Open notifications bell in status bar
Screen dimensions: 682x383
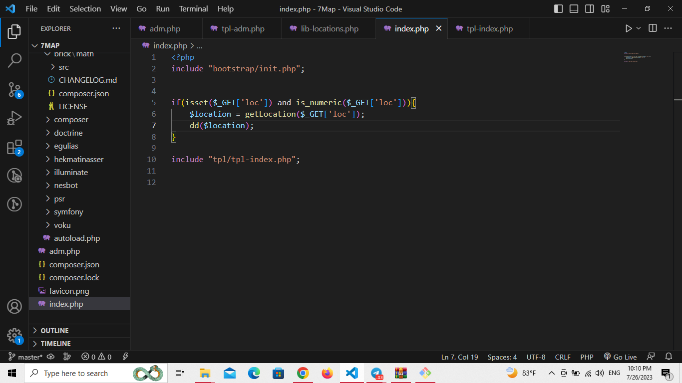(x=669, y=357)
